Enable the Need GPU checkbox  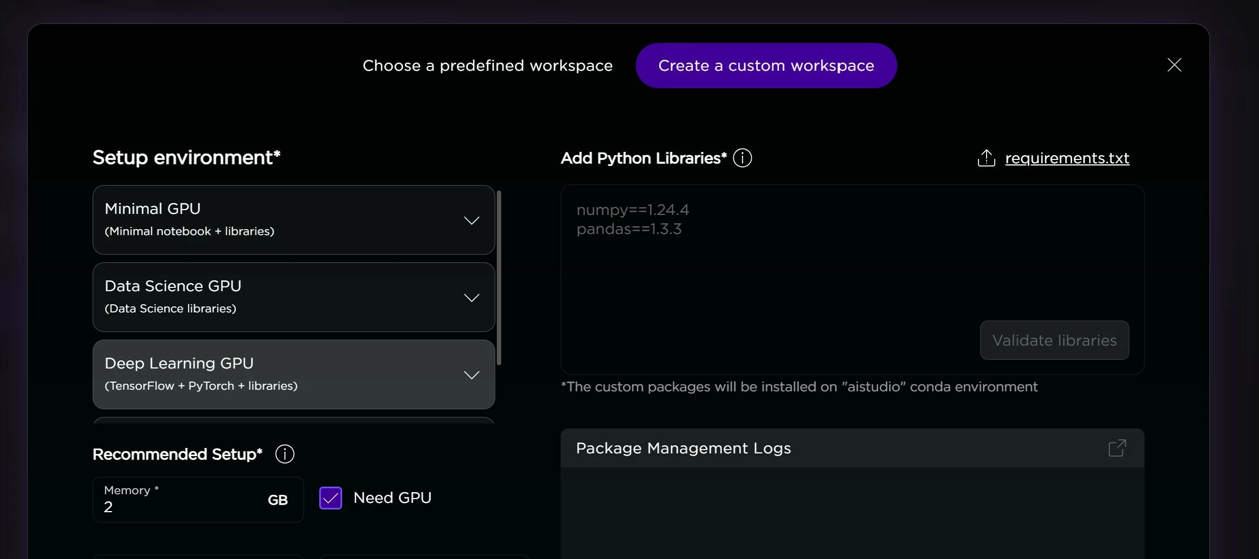[x=330, y=497]
